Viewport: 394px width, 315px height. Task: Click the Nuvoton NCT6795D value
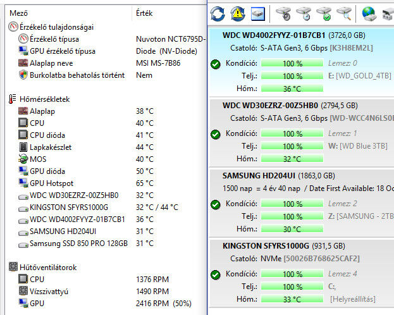tap(171, 39)
